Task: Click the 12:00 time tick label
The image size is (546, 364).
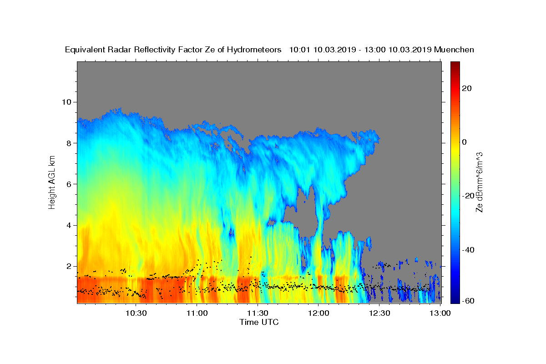Action: click(x=318, y=313)
